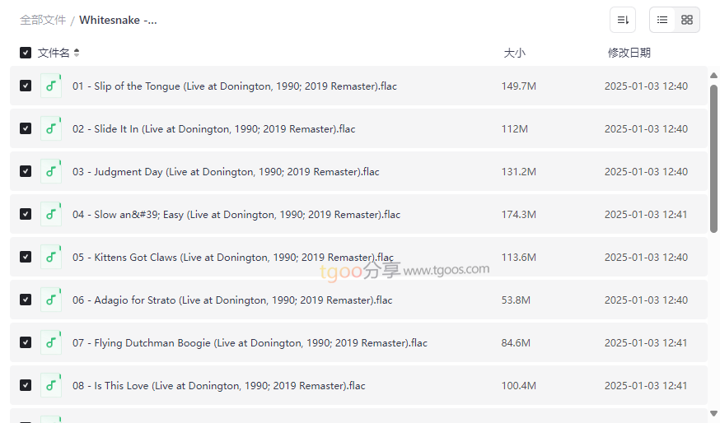Switch to list view layout
Screen dimensions: 720x423
click(662, 20)
